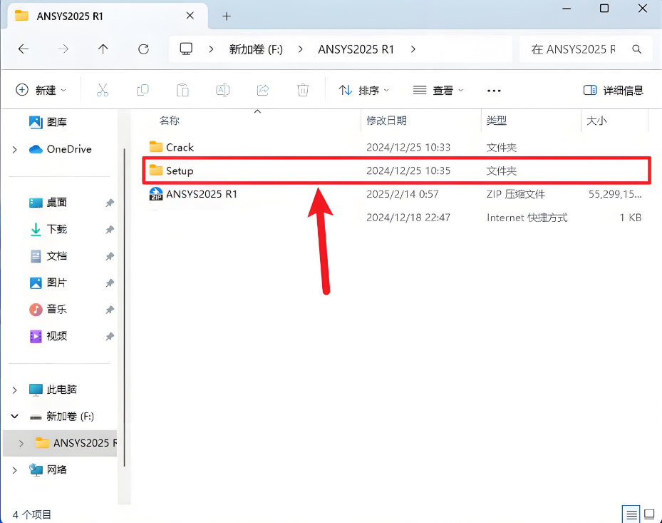662x523 pixels.
Task: Open the more options ellipsis menu
Action: (x=494, y=91)
